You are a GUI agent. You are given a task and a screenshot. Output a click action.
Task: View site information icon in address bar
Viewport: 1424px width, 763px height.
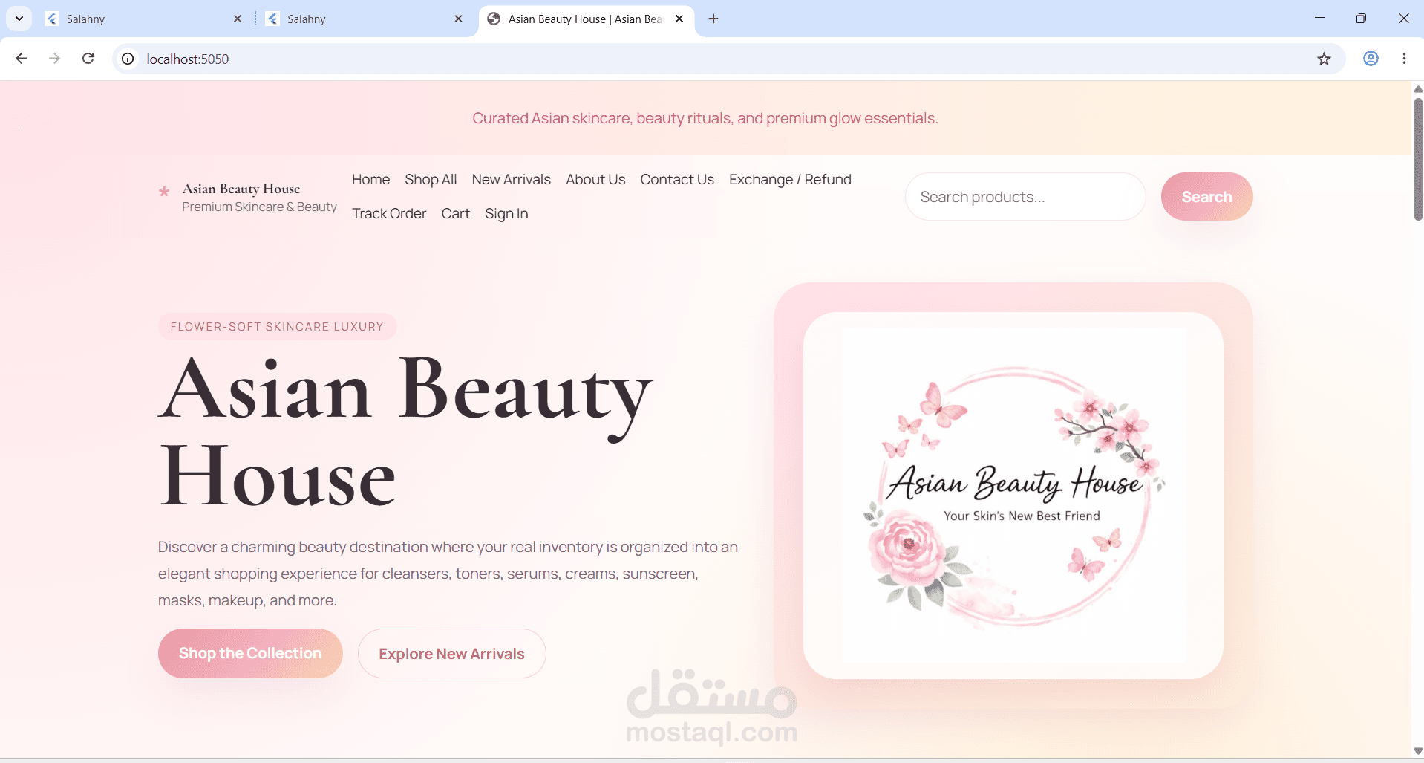128,59
